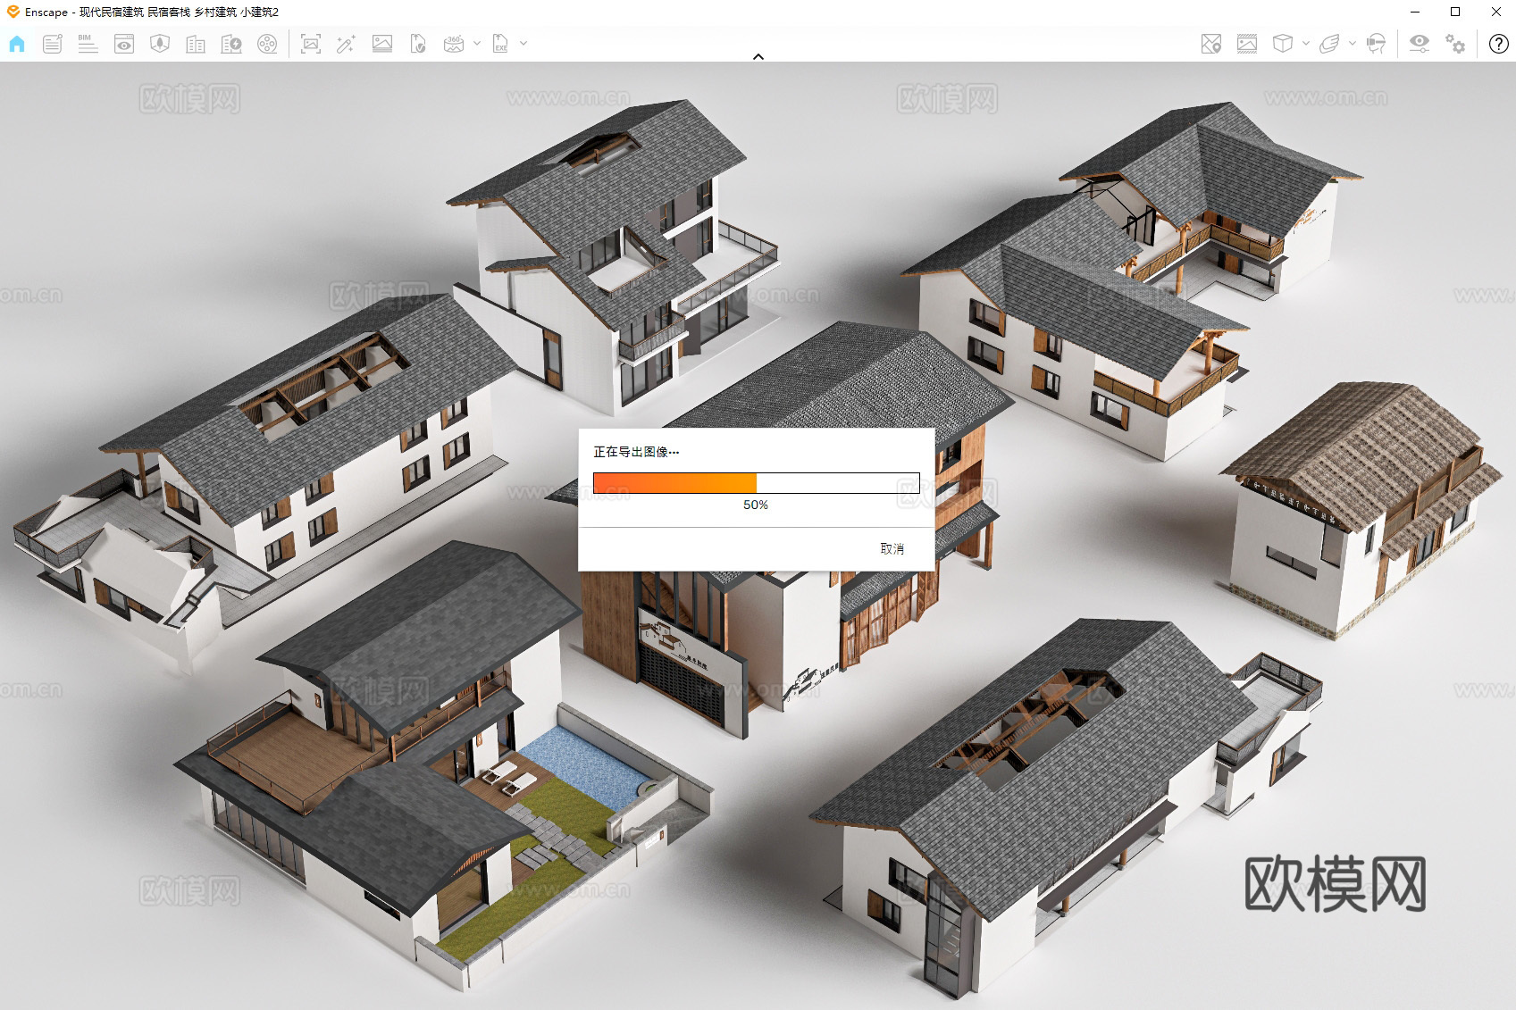This screenshot has height=1010, width=1516.
Task: Expand the 360 panorama export options
Action: coord(477,43)
